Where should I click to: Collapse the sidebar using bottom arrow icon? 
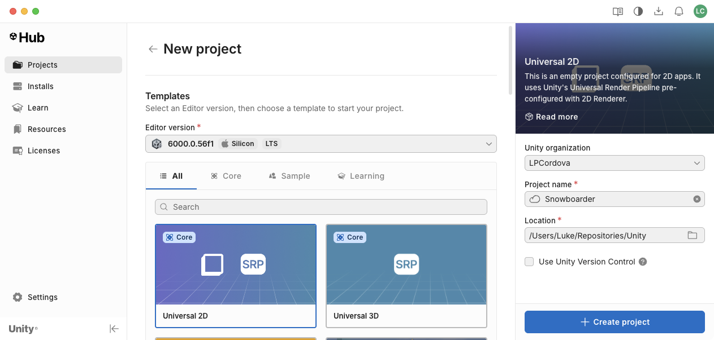(x=114, y=329)
